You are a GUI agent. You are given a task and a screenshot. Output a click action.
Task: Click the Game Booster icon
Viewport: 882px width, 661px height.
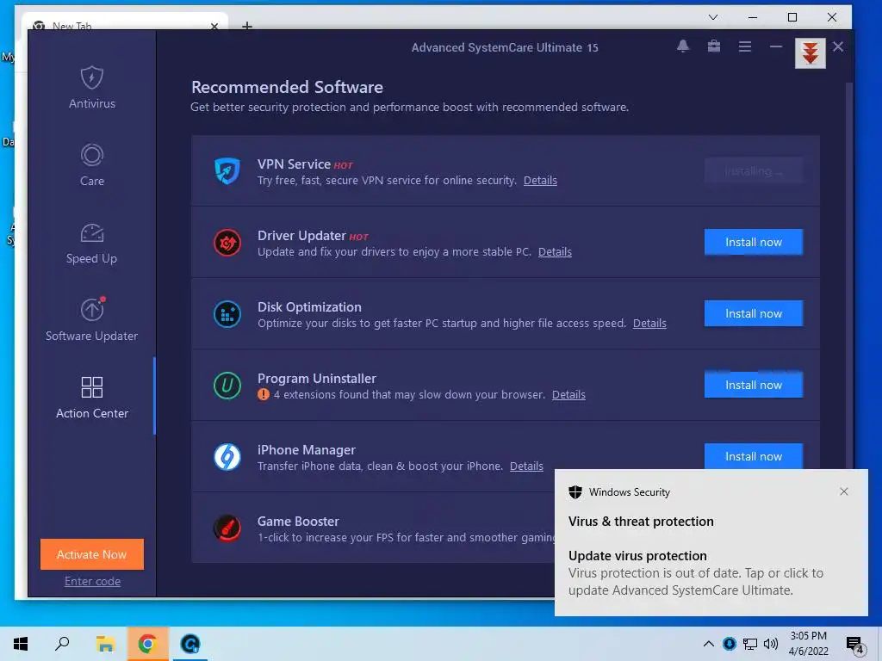[x=227, y=528]
